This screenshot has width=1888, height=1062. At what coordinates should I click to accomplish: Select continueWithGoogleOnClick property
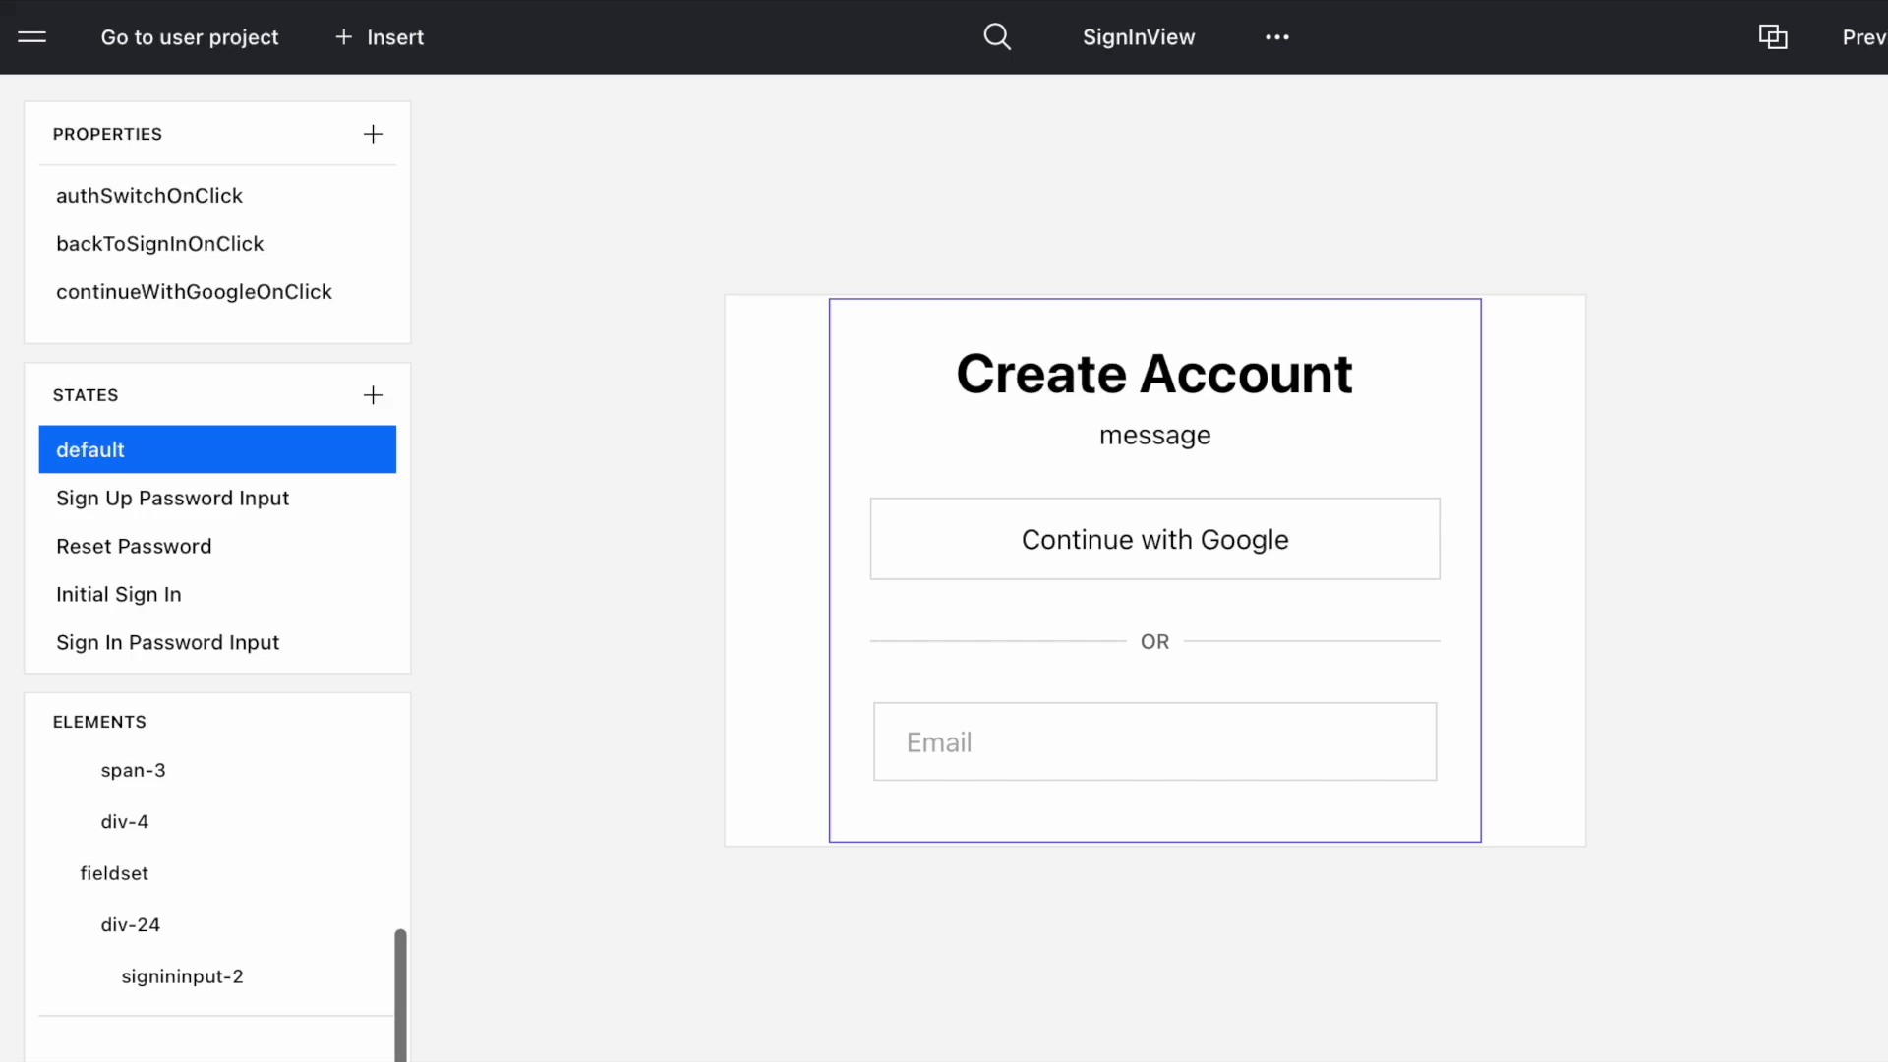[194, 292]
